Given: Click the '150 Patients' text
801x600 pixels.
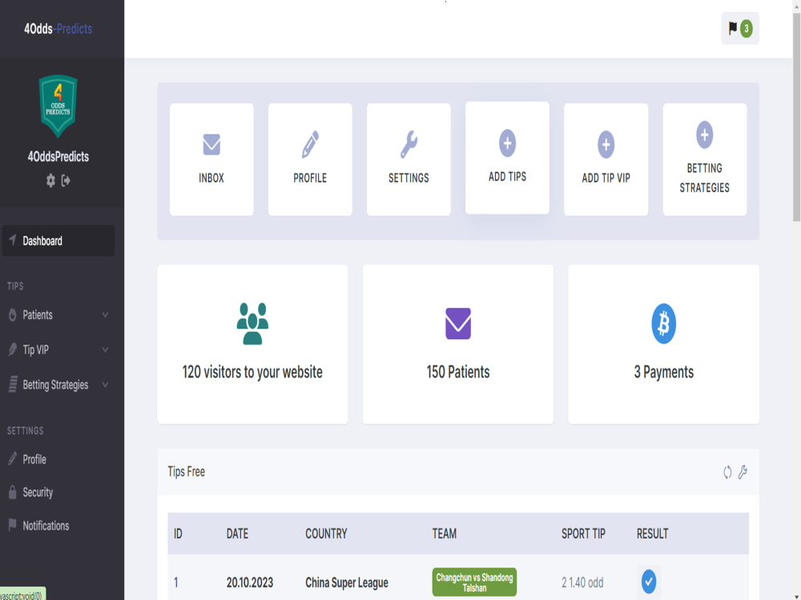Looking at the screenshot, I should 458,372.
